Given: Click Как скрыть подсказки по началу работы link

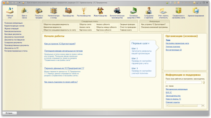Looking at the screenshot, I should [61, 82].
